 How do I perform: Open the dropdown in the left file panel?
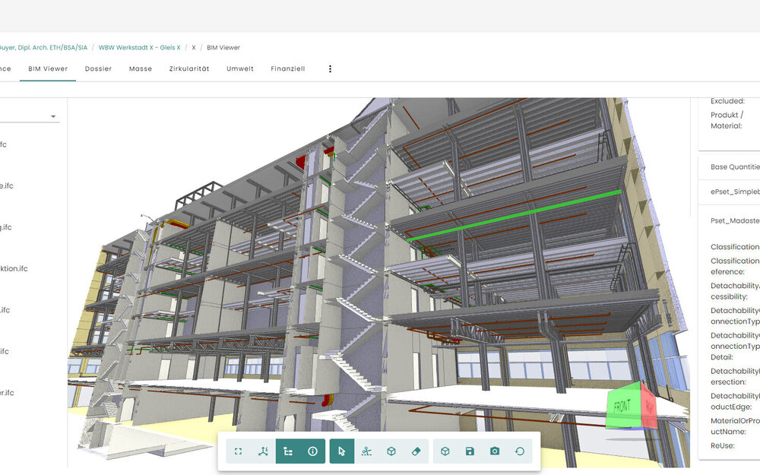pyautogui.click(x=53, y=116)
